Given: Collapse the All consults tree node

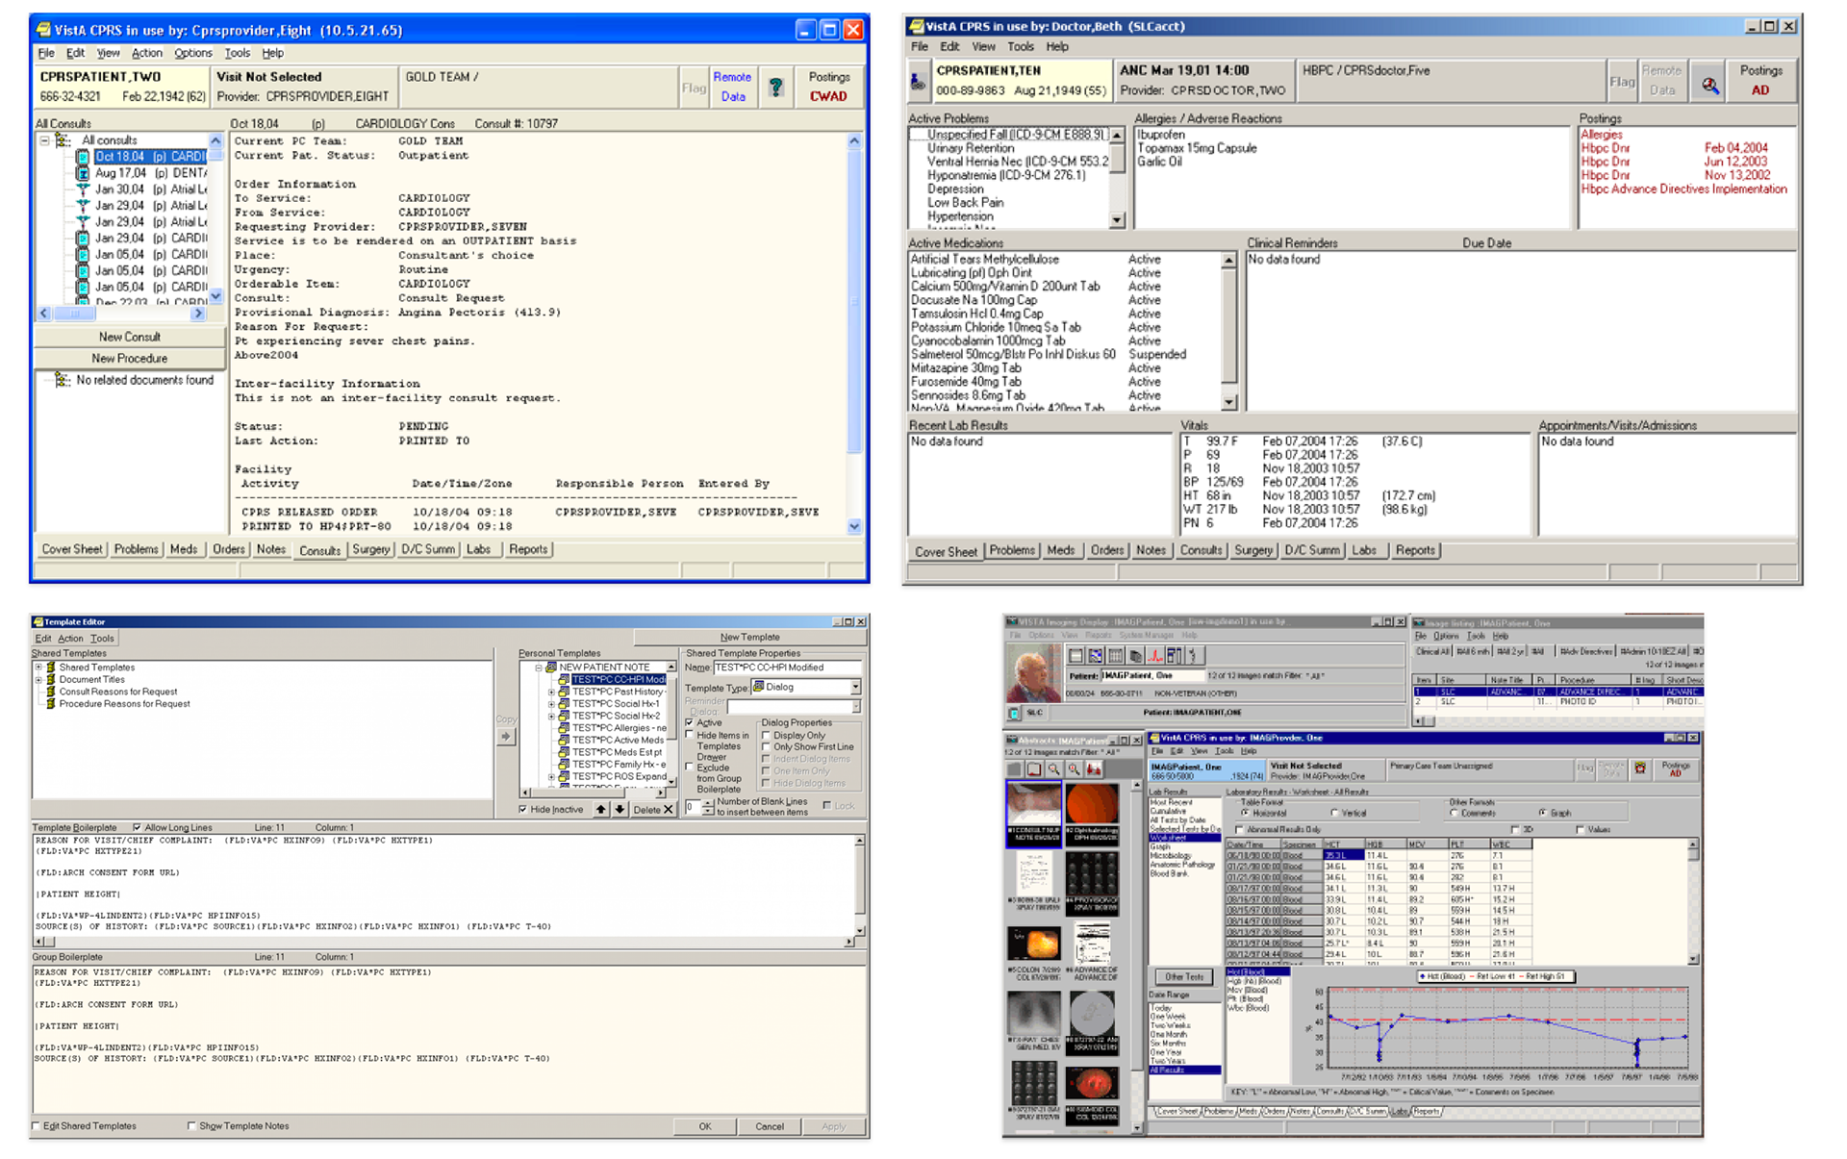Looking at the screenshot, I should pyautogui.click(x=44, y=140).
